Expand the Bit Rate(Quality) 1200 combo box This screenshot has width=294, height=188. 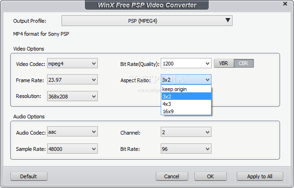186,63
